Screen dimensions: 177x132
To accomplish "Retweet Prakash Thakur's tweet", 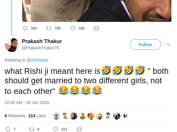I will pyautogui.click(x=31, y=129).
